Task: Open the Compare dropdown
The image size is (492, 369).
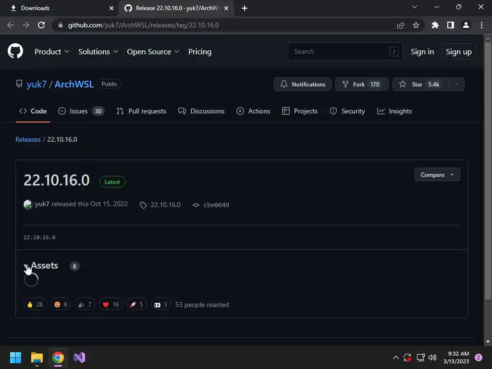Action: coord(437,175)
